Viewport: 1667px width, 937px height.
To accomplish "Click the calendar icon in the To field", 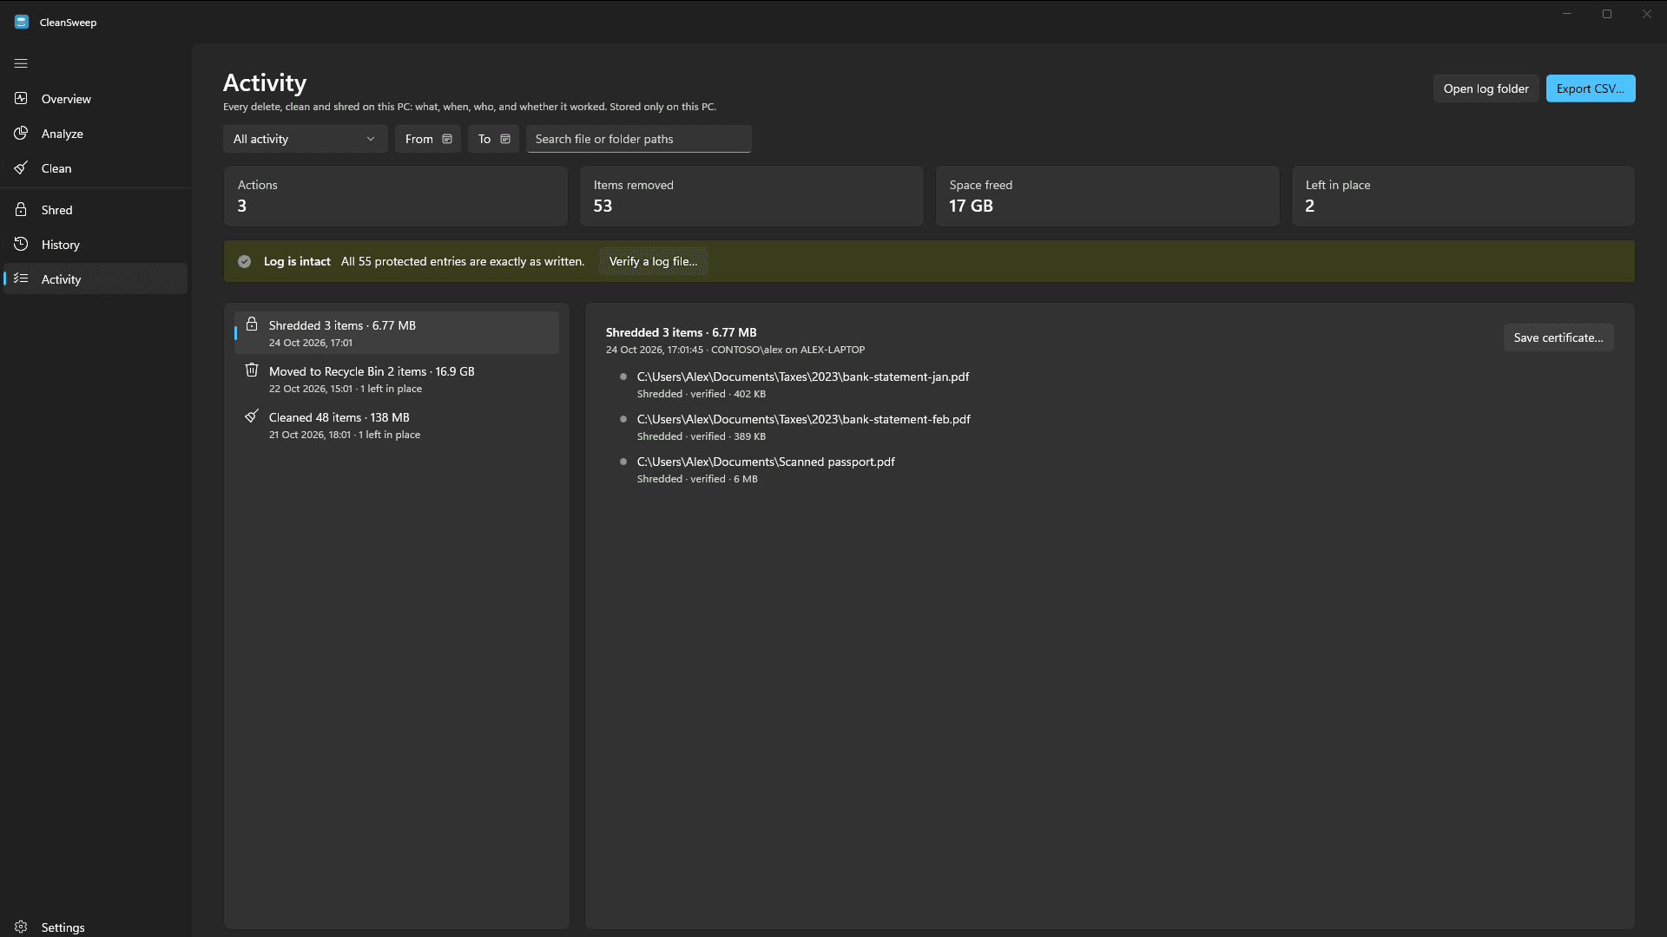I will [x=505, y=139].
